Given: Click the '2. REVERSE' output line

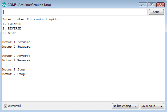Looking at the screenshot, I should pos(12,28).
